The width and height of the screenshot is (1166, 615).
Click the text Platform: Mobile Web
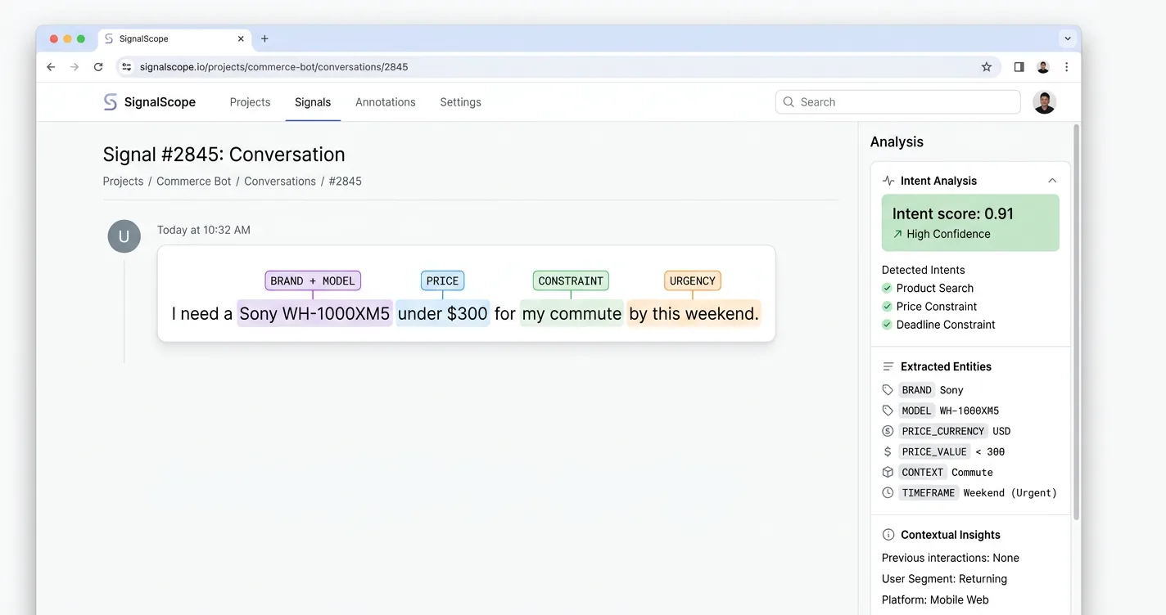click(935, 599)
